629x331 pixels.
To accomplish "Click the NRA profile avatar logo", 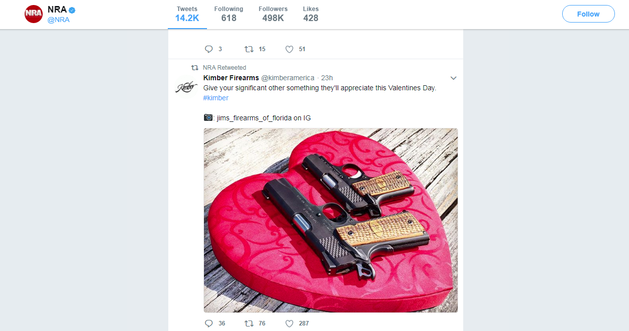I will (x=34, y=14).
